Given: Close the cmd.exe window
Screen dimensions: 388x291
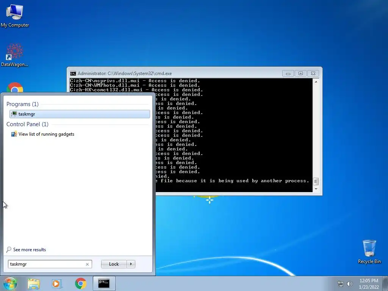Looking at the screenshot, I should tap(313, 74).
